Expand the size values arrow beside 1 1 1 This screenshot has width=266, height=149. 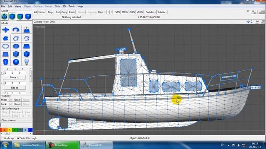click(x=2, y=83)
